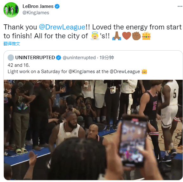Screen dimensions: 183x182
Task: Click the 19分钟 timestamp on the quoted tweet
Action: coord(107,58)
